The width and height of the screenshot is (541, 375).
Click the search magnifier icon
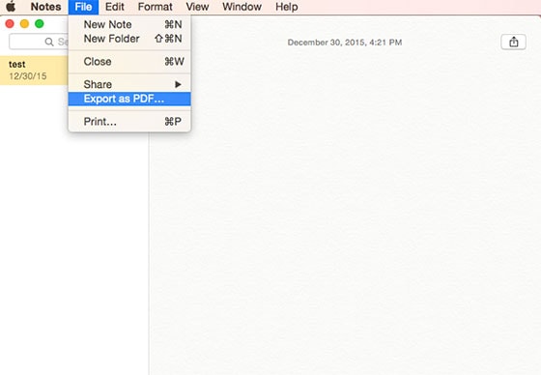[x=49, y=42]
